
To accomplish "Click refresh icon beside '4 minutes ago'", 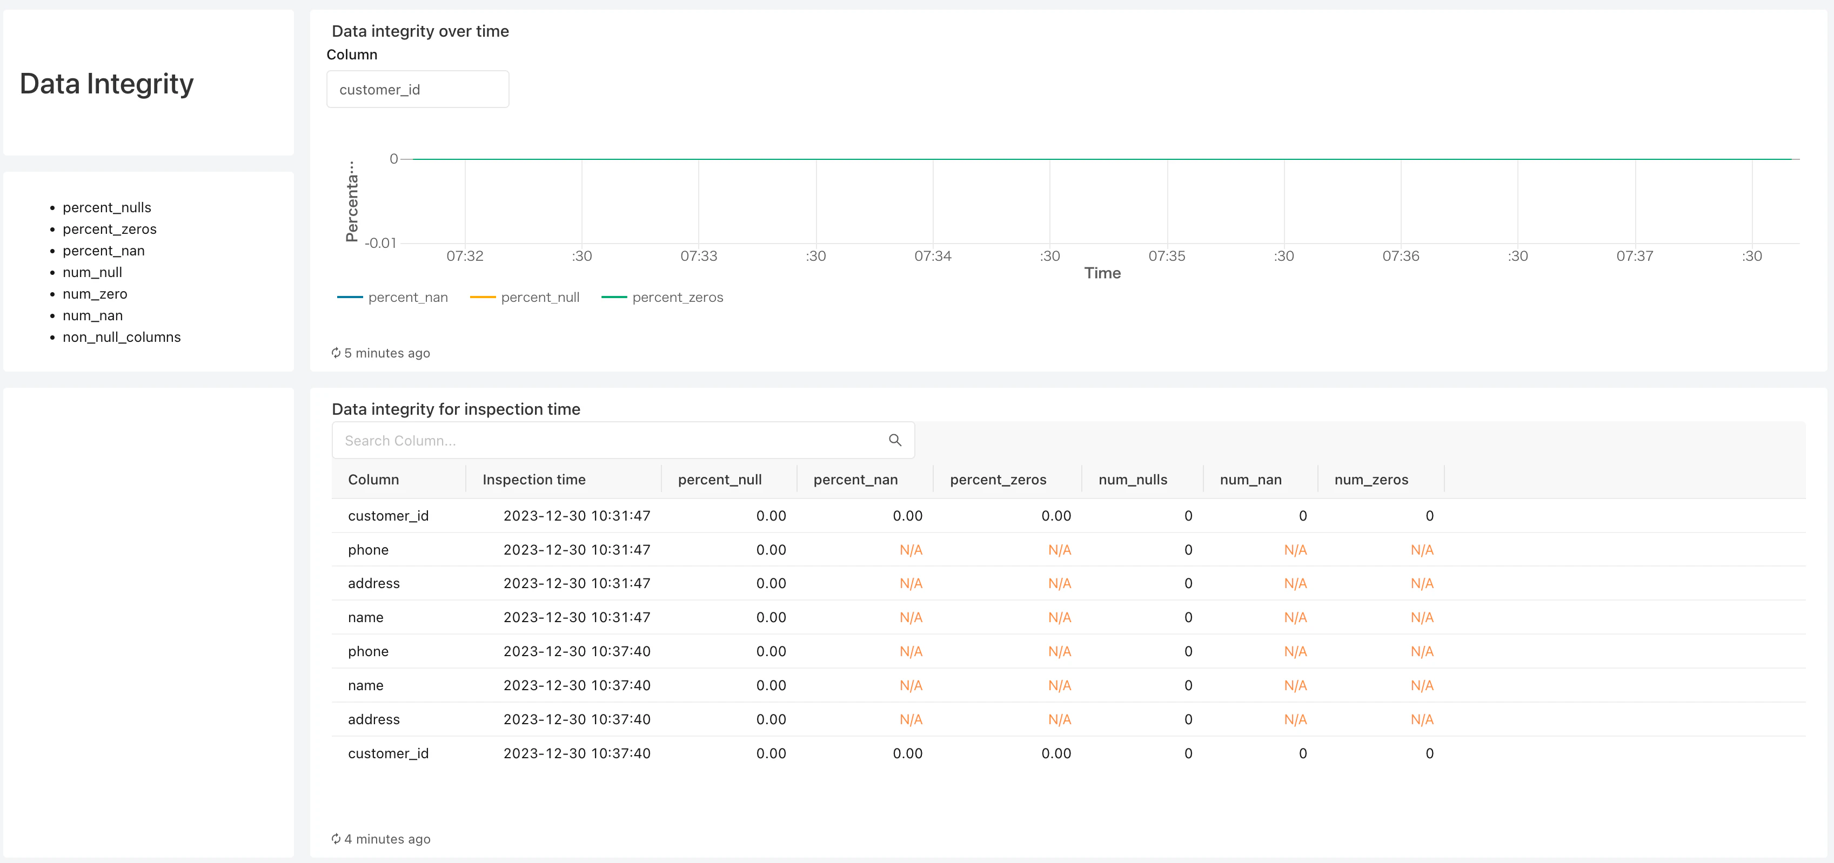I will 336,839.
